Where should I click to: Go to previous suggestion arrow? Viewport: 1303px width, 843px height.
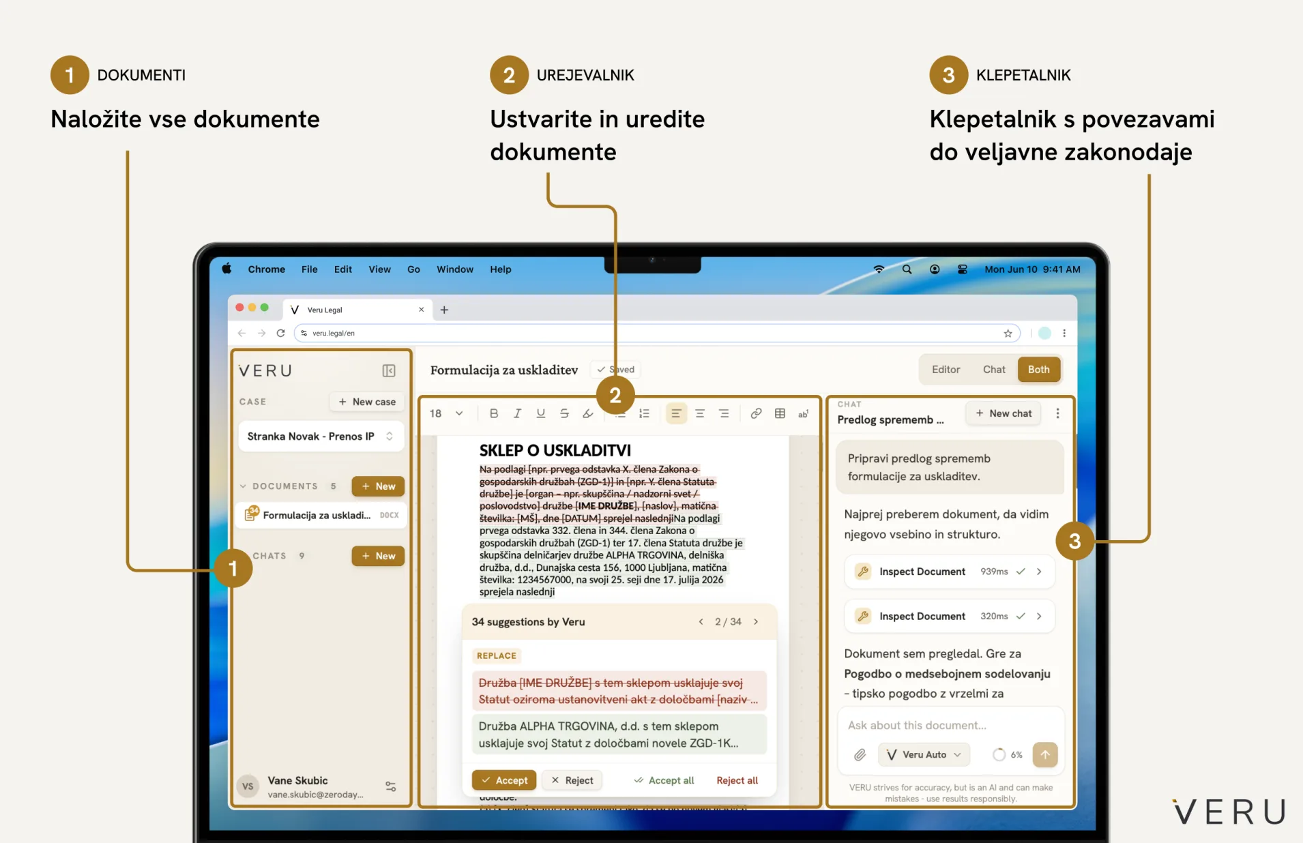click(701, 621)
